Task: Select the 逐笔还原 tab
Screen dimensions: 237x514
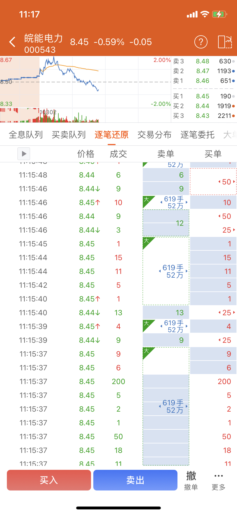Action: (111, 135)
